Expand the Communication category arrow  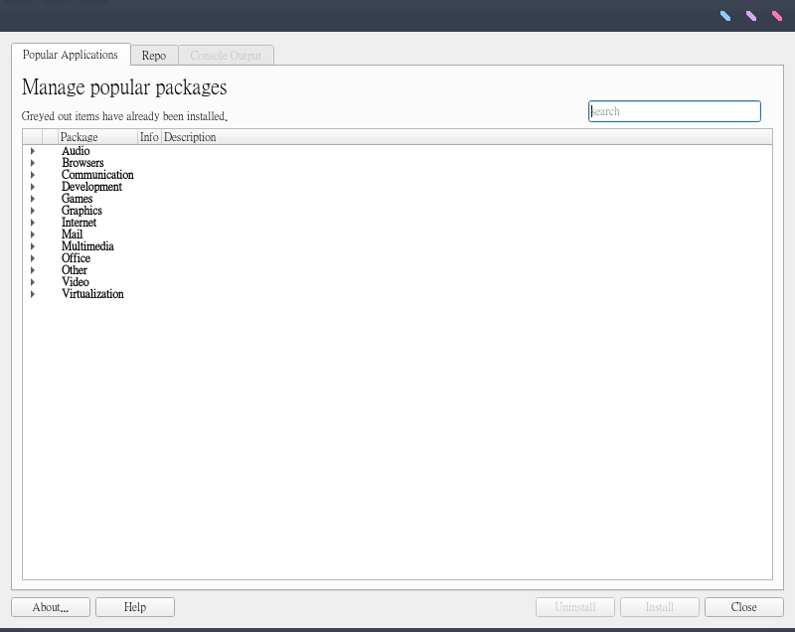click(x=33, y=175)
